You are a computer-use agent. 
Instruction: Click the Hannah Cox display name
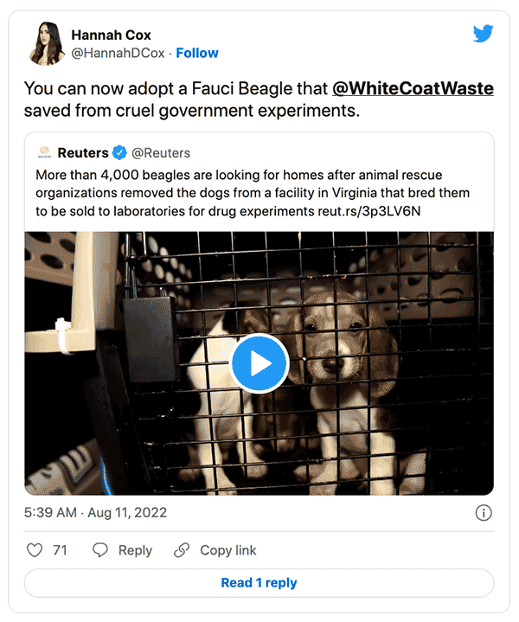[111, 35]
